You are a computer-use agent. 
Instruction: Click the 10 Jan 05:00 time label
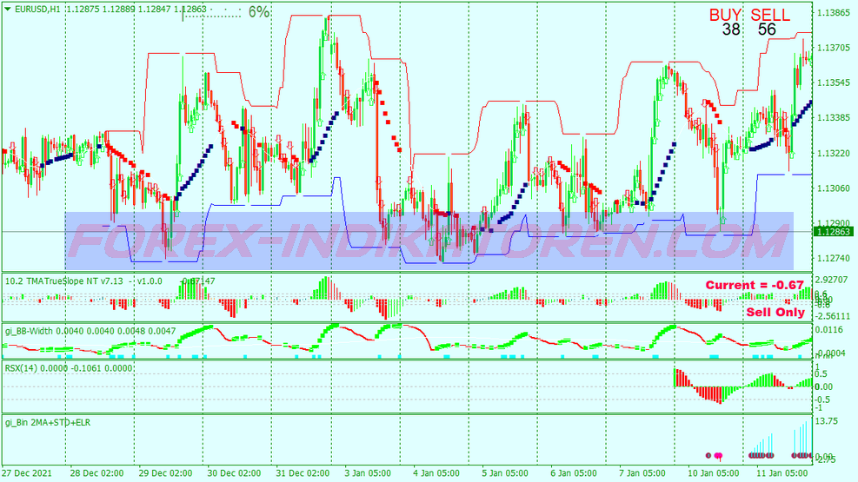point(713,472)
